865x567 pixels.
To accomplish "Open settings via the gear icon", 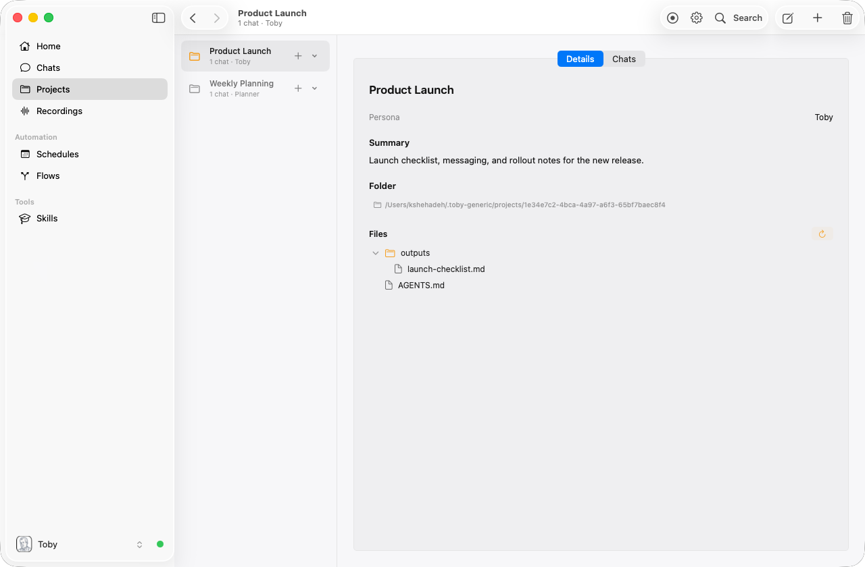I will click(697, 18).
